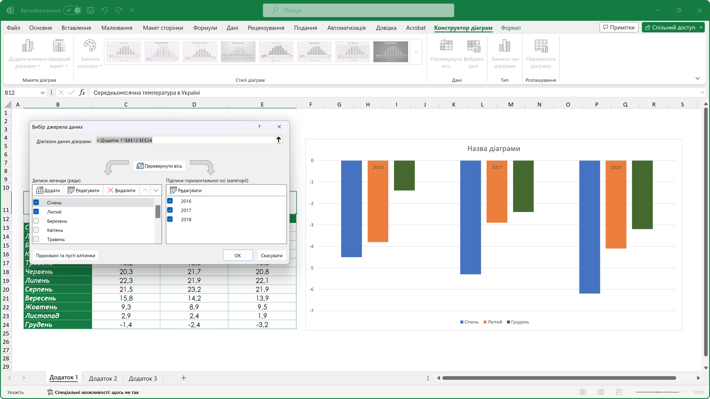Screen dimensions: 710x399
Task: Open the Формули ribbon tab
Action: point(205,28)
